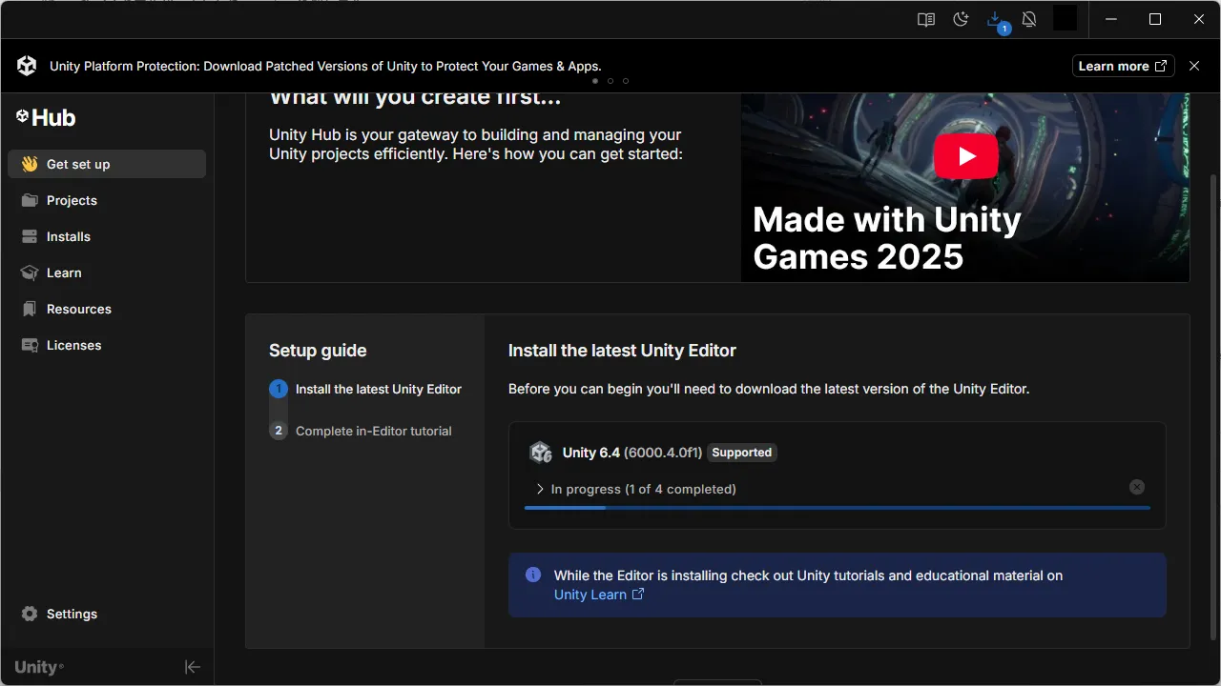Open documentation via the book icon
Viewport: 1221px width, 686px height.
click(x=925, y=19)
